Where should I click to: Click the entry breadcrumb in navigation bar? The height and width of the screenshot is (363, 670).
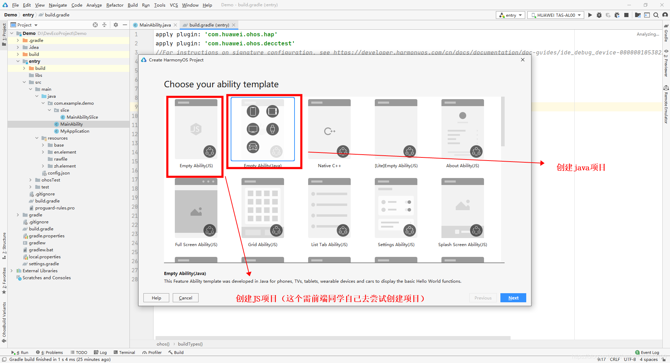coord(28,15)
